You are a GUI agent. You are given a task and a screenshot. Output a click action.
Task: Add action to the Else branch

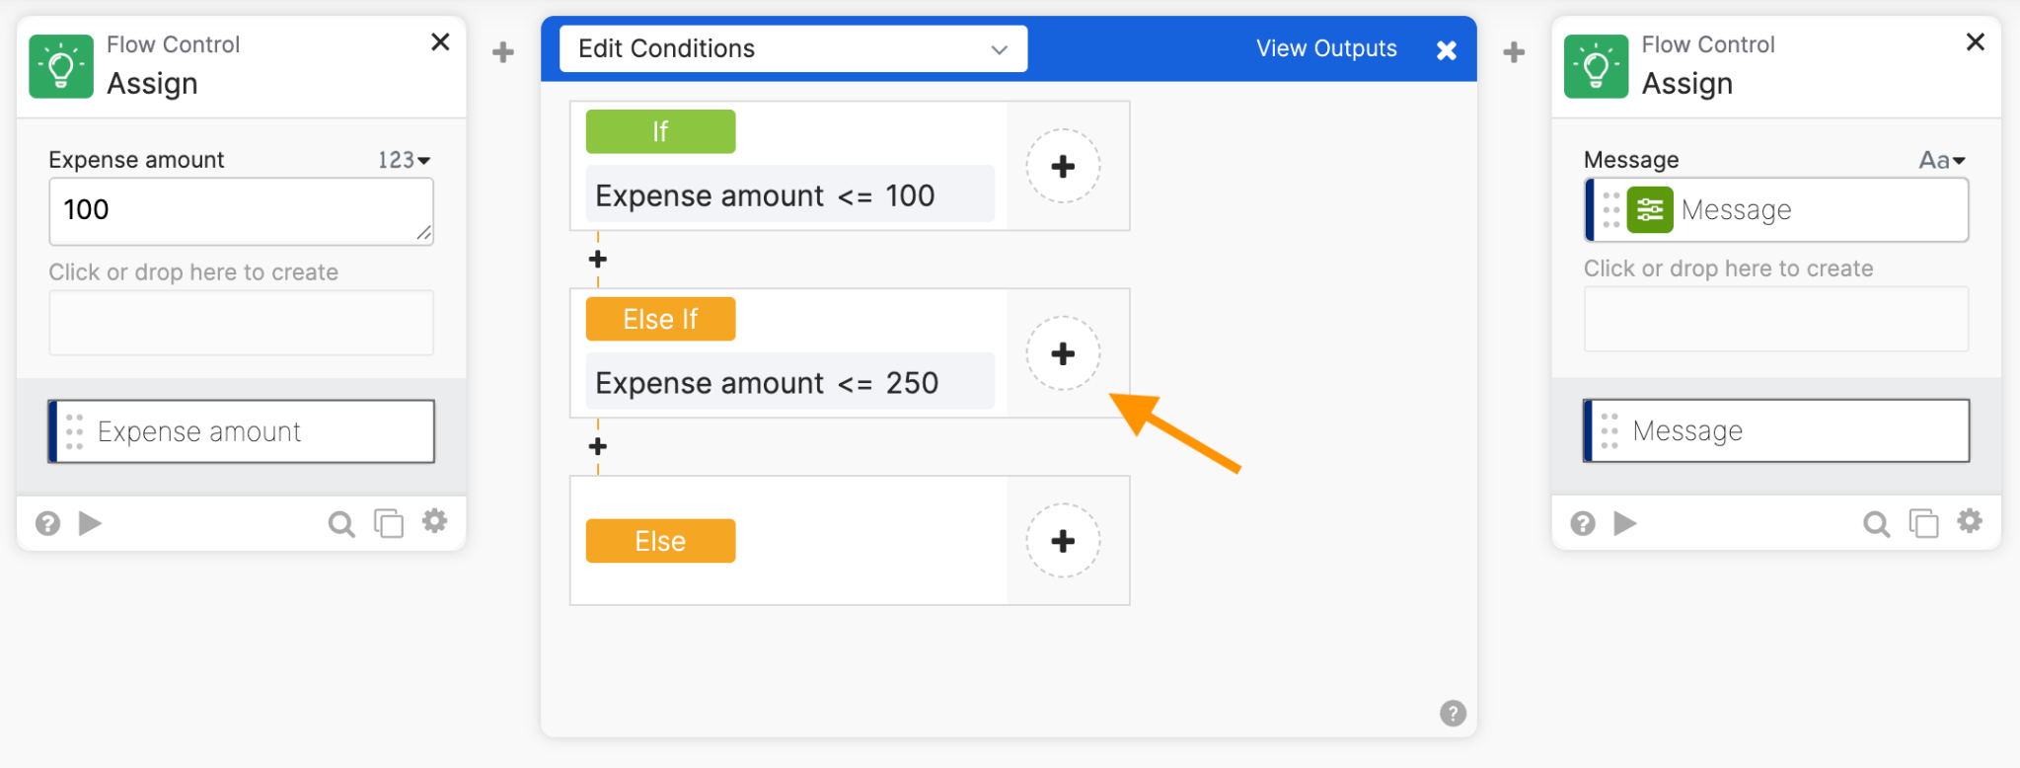pos(1063,541)
